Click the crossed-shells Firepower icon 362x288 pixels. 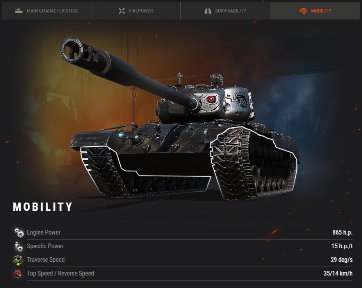122,11
